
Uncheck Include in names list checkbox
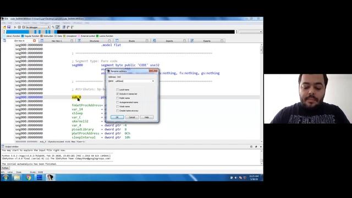click(x=117, y=94)
